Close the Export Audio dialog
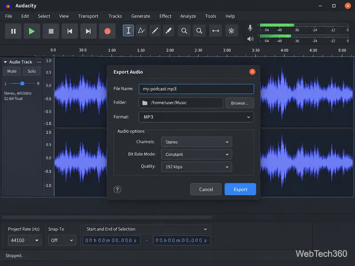 (x=252, y=72)
